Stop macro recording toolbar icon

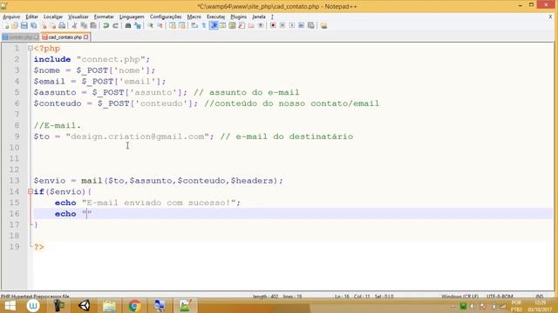point(282,25)
